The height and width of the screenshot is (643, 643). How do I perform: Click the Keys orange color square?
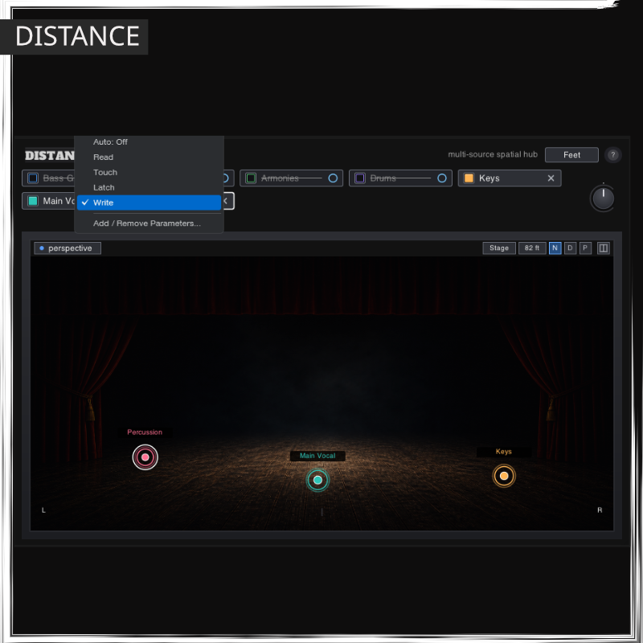click(469, 178)
